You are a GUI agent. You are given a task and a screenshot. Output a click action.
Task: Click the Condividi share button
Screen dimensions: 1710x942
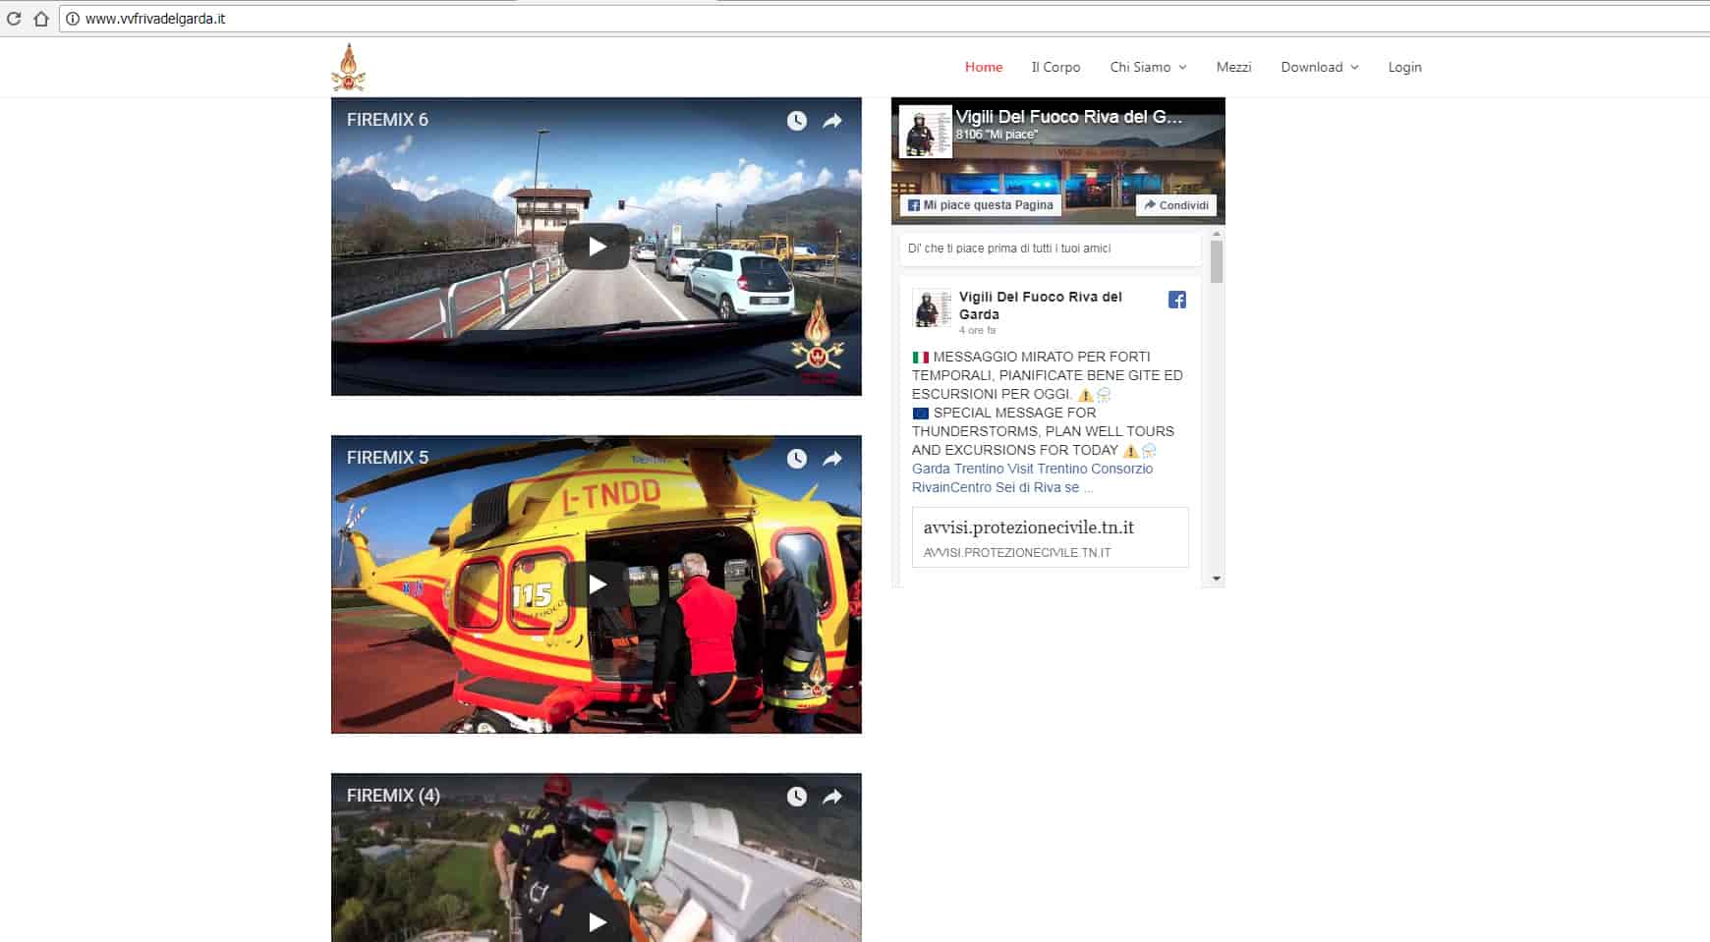(1176, 205)
